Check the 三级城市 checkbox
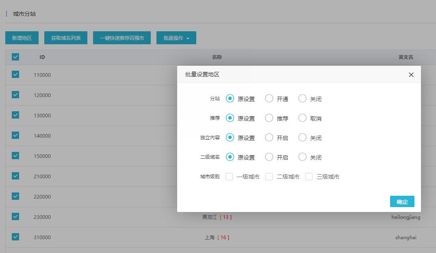Viewport: 436px width, 253px height. pyautogui.click(x=309, y=177)
